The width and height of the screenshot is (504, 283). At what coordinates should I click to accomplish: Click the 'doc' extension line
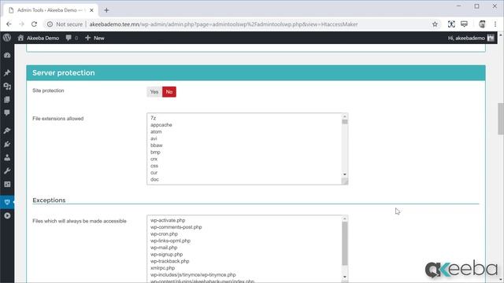pos(154,179)
